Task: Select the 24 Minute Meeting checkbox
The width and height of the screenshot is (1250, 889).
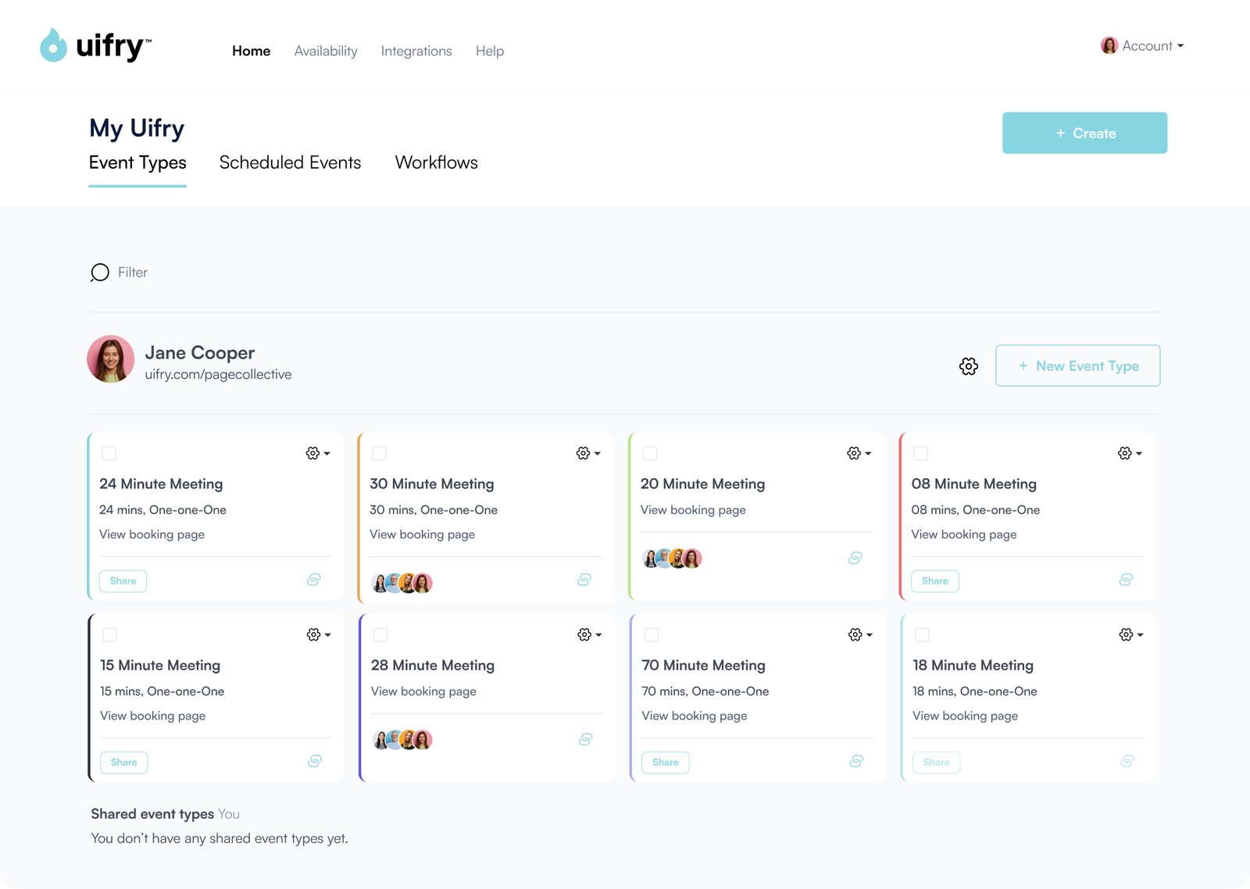Action: (x=109, y=454)
